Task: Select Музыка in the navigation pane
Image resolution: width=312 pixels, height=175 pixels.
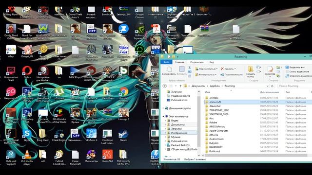Action: point(175,137)
